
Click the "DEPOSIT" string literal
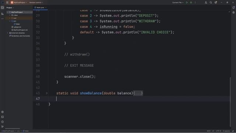click(146, 16)
